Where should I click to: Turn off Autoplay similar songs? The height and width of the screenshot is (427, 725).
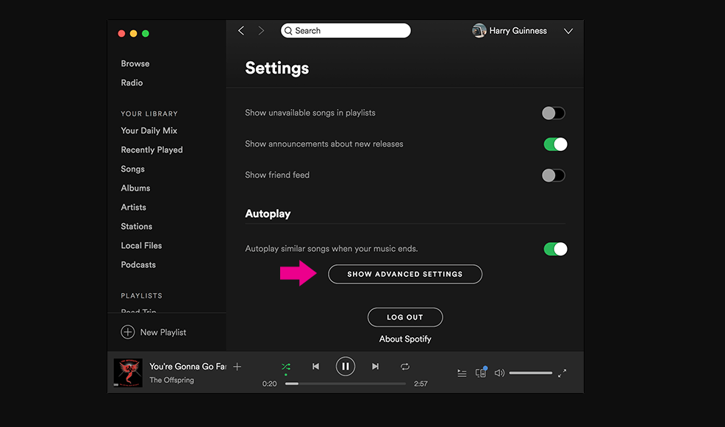coord(555,249)
